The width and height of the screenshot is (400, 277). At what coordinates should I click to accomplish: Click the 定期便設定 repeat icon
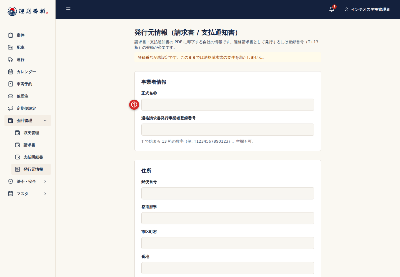(11, 108)
